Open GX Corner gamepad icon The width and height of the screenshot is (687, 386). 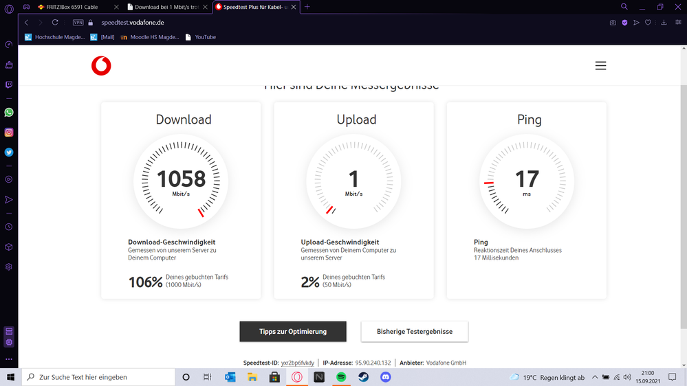(x=27, y=7)
